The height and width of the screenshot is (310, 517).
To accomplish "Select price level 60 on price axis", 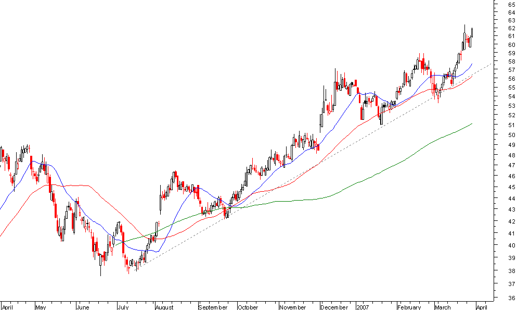I will 512,45.
